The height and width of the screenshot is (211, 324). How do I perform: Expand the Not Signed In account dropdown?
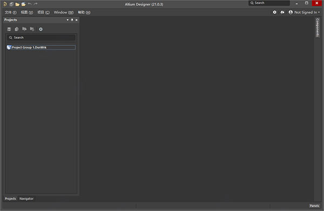(x=304, y=12)
